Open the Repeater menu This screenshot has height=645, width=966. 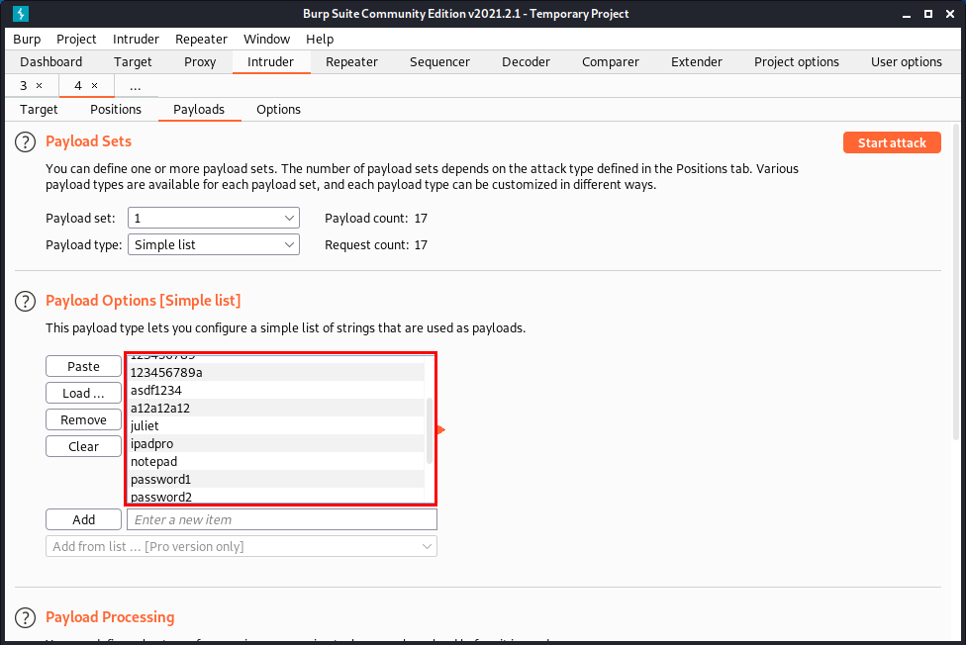pyautogui.click(x=201, y=39)
